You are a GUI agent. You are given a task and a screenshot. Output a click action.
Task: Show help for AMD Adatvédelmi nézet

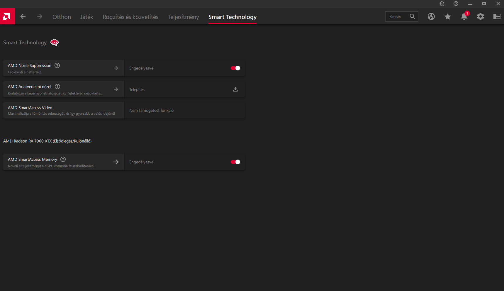[x=57, y=87]
